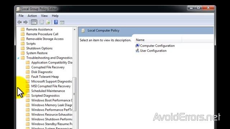230x129 pixels.
Task: Open the File menu
Action: pyautogui.click(x=21, y=16)
